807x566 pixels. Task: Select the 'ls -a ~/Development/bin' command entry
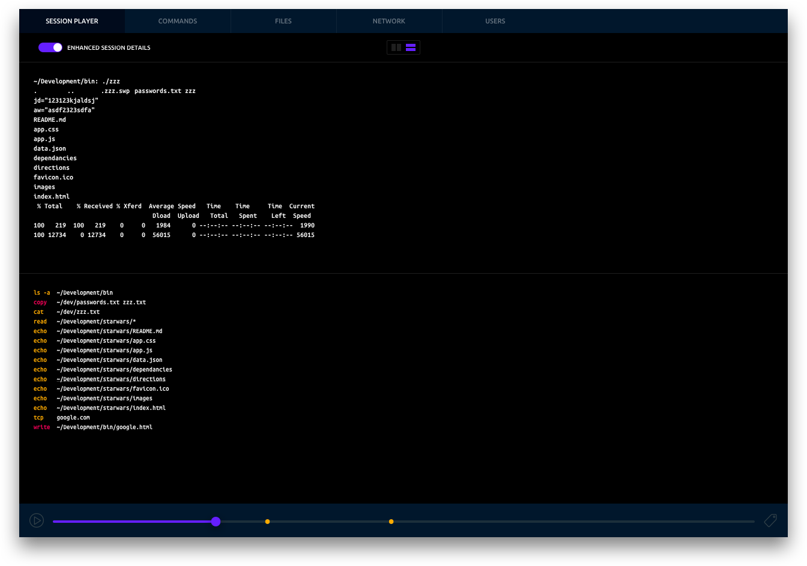click(x=73, y=293)
